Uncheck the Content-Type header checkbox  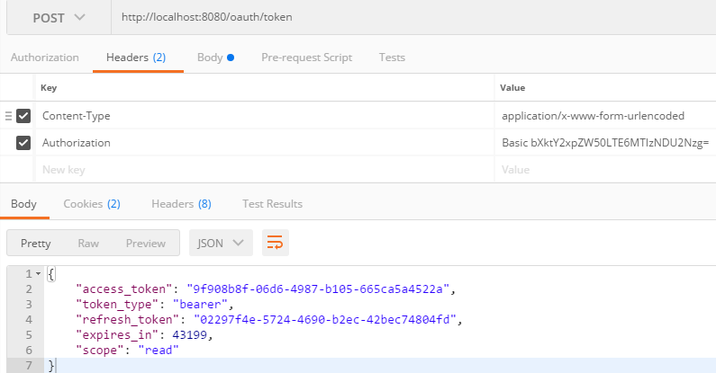tap(23, 116)
